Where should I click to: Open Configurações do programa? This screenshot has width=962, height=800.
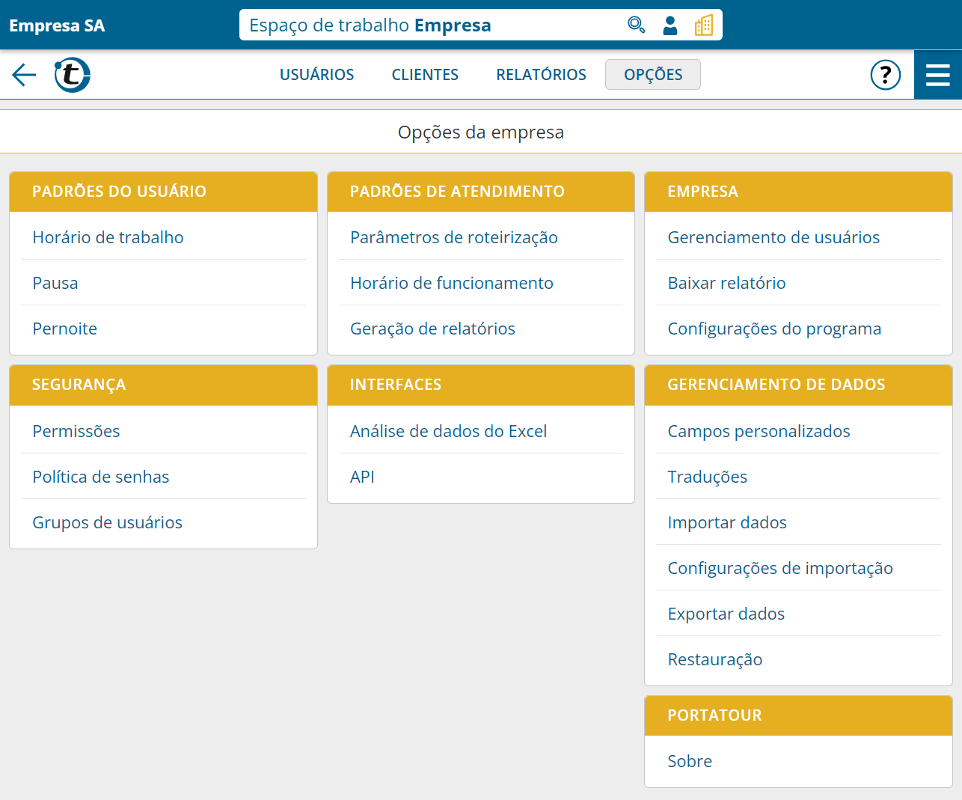point(798,329)
